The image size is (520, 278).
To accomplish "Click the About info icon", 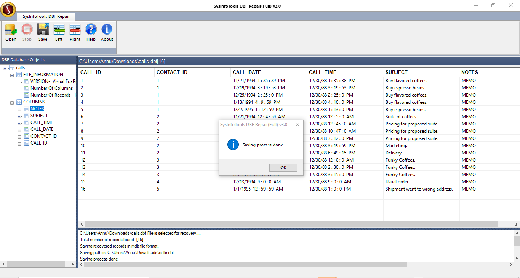I will pos(107,30).
